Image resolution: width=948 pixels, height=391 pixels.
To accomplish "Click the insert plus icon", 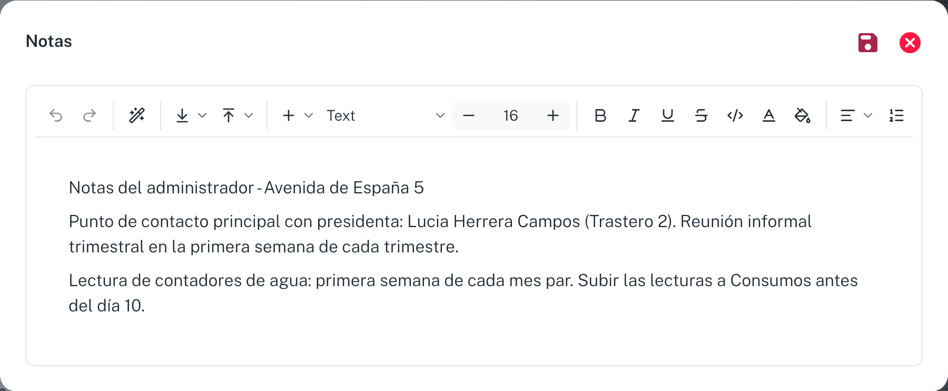I will tap(289, 115).
